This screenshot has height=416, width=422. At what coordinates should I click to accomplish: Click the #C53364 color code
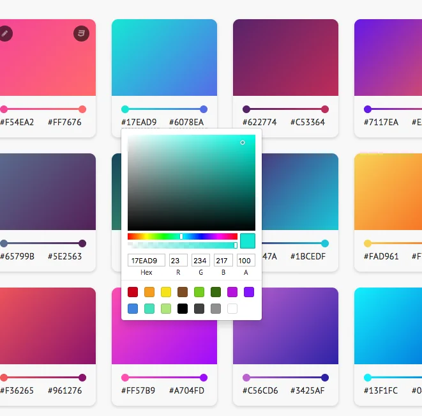click(x=308, y=122)
